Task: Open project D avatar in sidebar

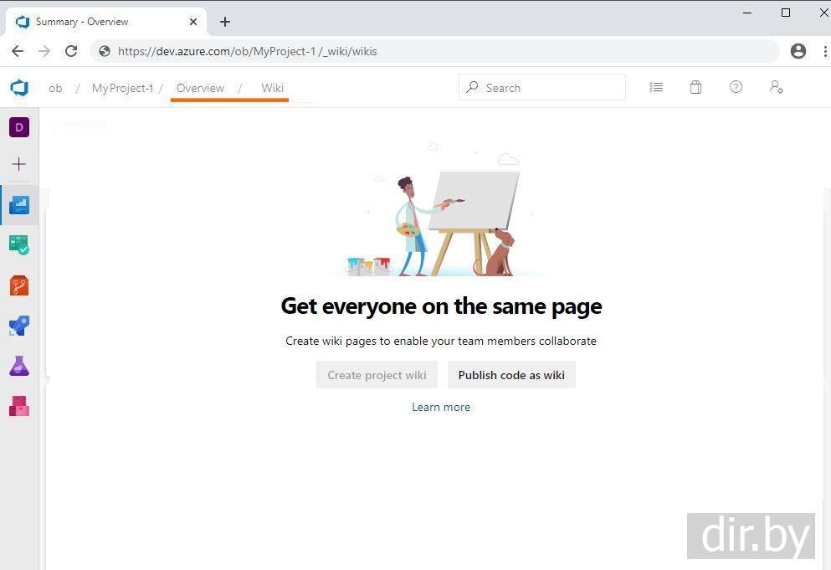Action: point(19,127)
